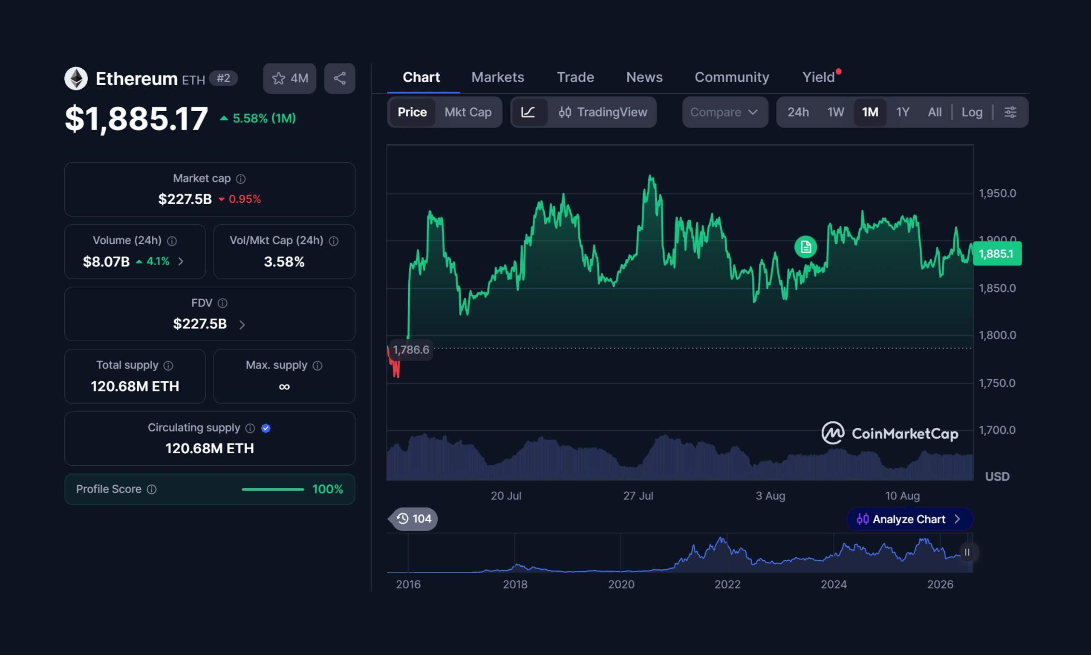Click the verified checkmark badge next to Circulating supply
The height and width of the screenshot is (655, 1091).
pyautogui.click(x=266, y=428)
